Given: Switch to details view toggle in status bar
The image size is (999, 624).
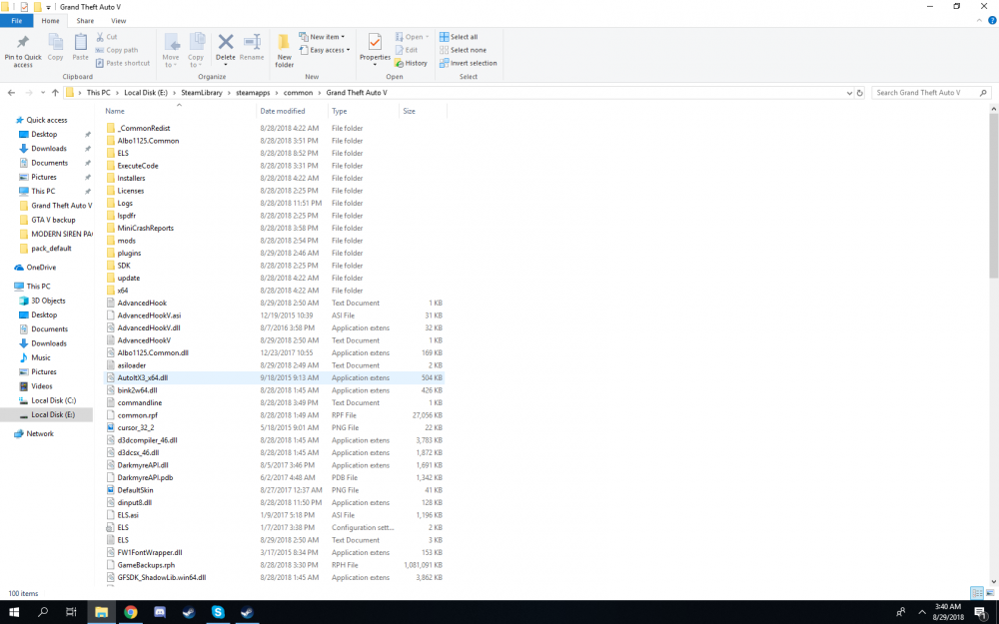Looking at the screenshot, I should pos(977,593).
